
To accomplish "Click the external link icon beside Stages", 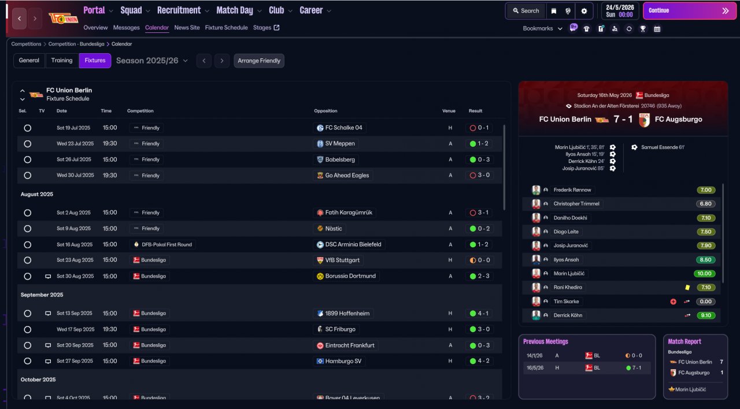I will [x=276, y=27].
